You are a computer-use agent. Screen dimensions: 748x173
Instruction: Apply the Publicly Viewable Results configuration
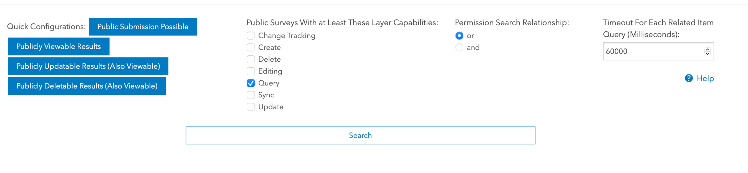(58, 47)
